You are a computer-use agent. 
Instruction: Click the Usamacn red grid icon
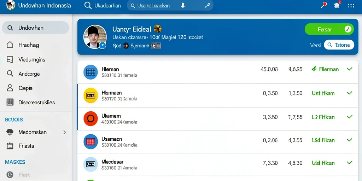pyautogui.click(x=90, y=141)
